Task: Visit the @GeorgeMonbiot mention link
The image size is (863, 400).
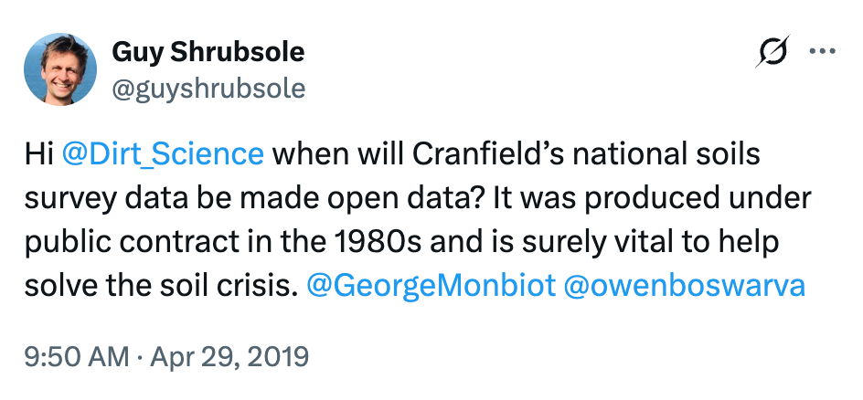Action: click(x=431, y=285)
